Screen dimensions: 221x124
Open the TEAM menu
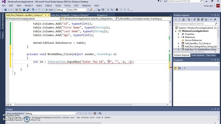(x=58, y=6)
